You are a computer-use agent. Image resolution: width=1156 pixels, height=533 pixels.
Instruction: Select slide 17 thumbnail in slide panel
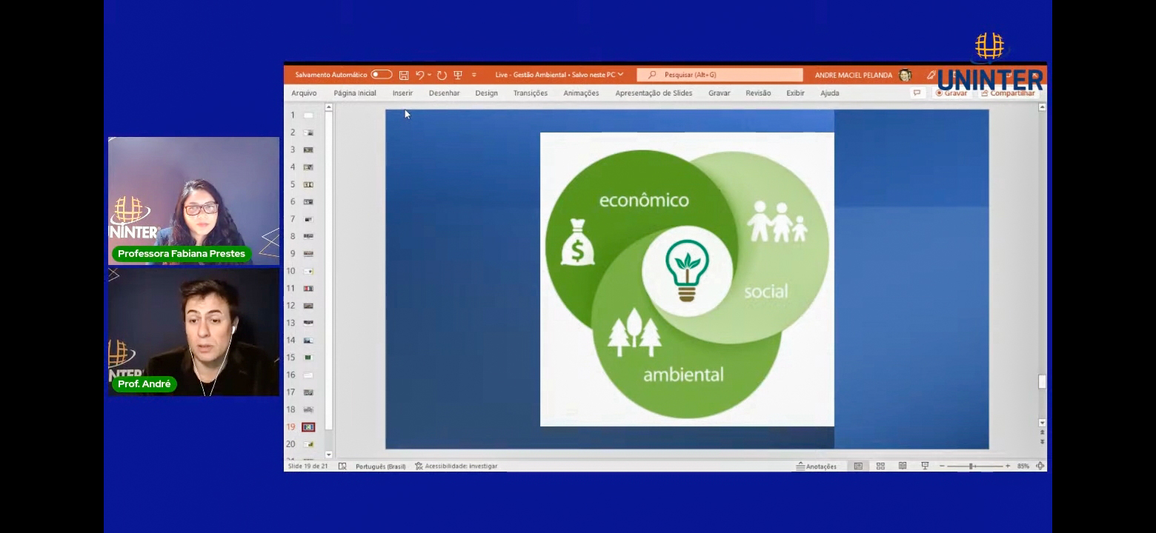click(x=308, y=392)
